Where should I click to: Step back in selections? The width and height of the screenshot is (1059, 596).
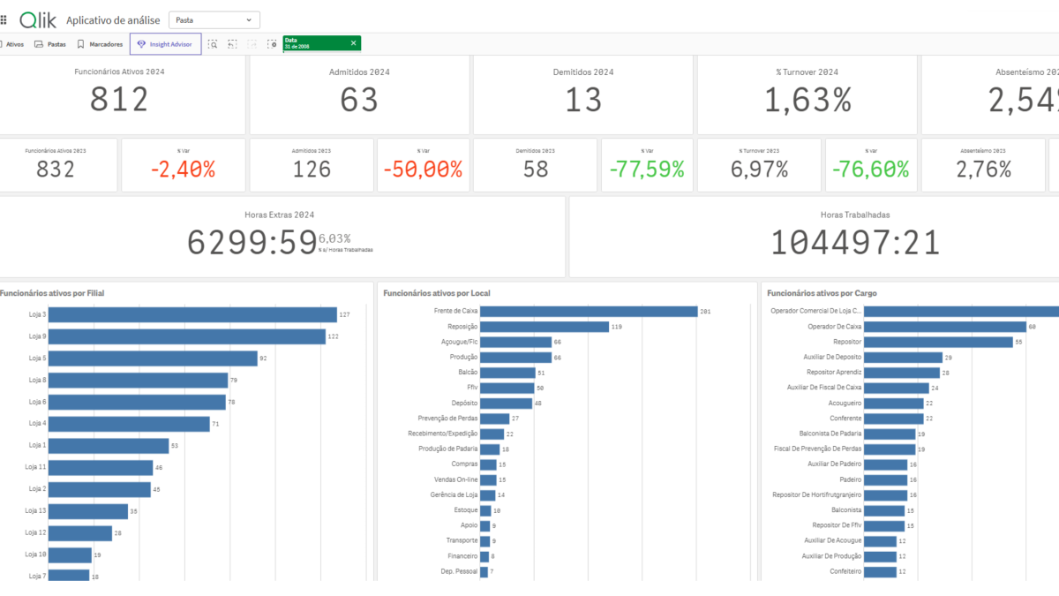tap(232, 43)
